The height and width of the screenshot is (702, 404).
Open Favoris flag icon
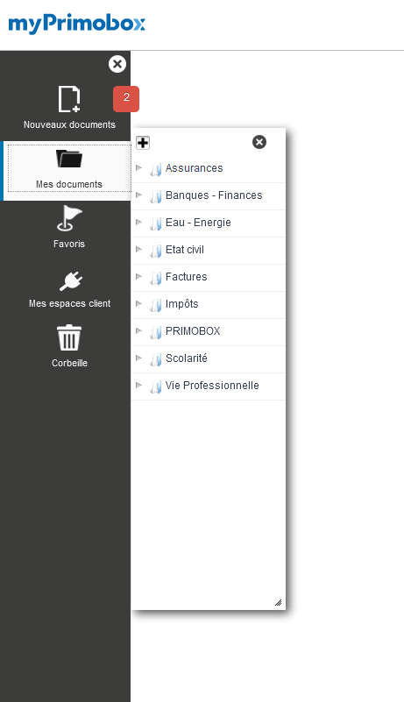click(69, 218)
